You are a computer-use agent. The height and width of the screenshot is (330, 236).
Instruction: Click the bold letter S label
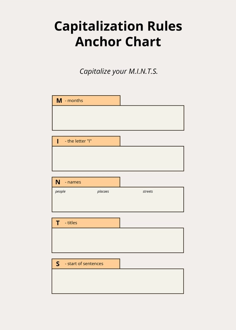58,264
